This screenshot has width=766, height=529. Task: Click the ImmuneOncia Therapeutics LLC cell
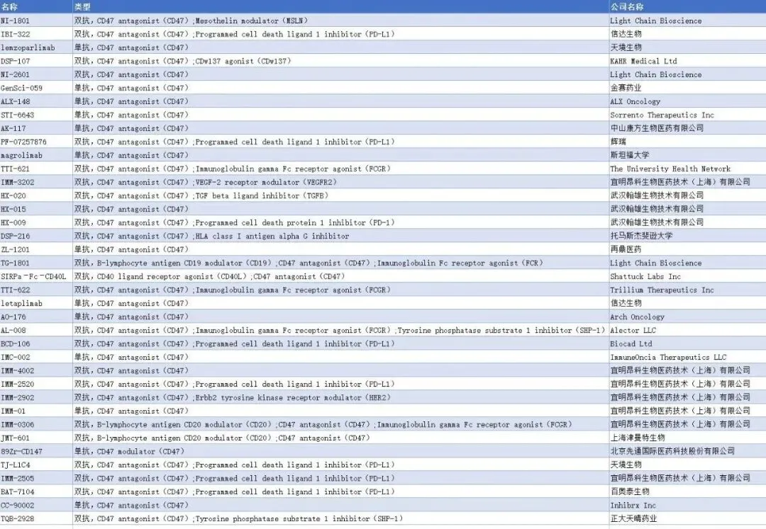pyautogui.click(x=687, y=358)
